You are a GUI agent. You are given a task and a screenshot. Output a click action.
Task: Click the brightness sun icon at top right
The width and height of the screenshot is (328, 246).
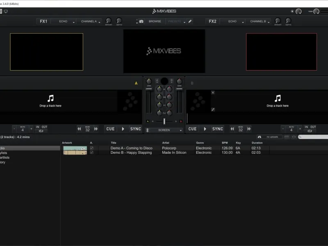pyautogui.click(x=292, y=11)
